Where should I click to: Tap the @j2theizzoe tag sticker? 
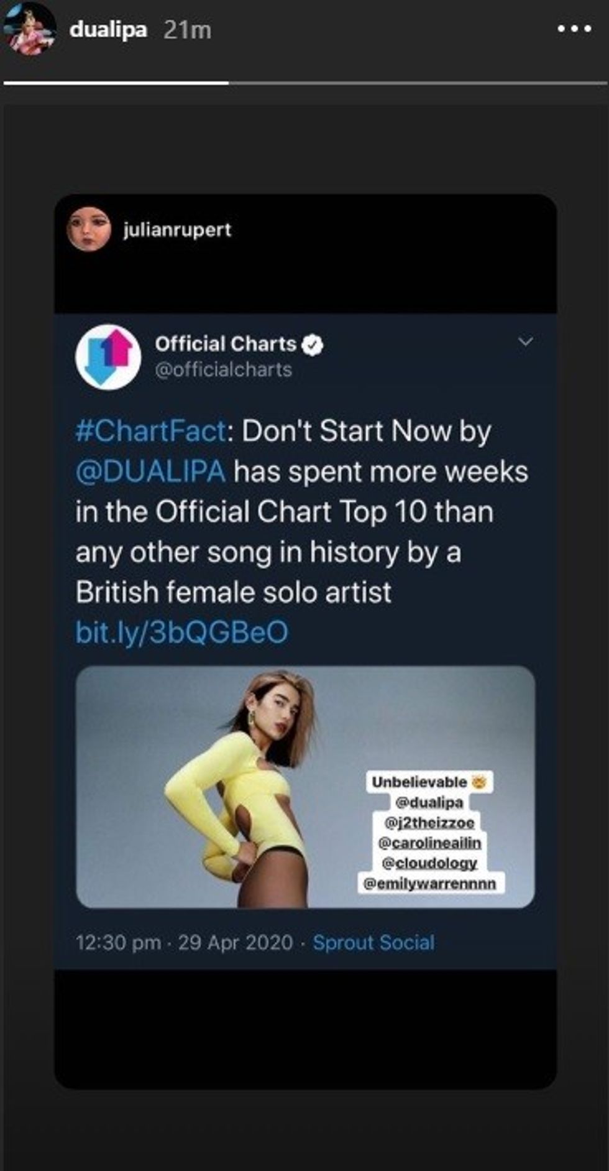(x=429, y=823)
